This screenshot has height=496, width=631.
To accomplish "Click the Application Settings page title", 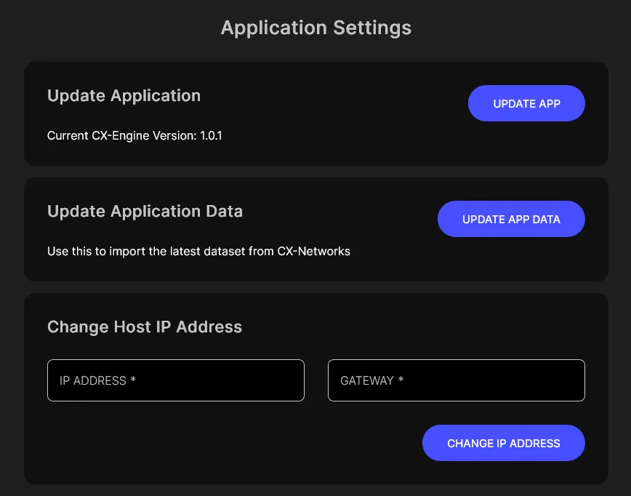I will [315, 28].
